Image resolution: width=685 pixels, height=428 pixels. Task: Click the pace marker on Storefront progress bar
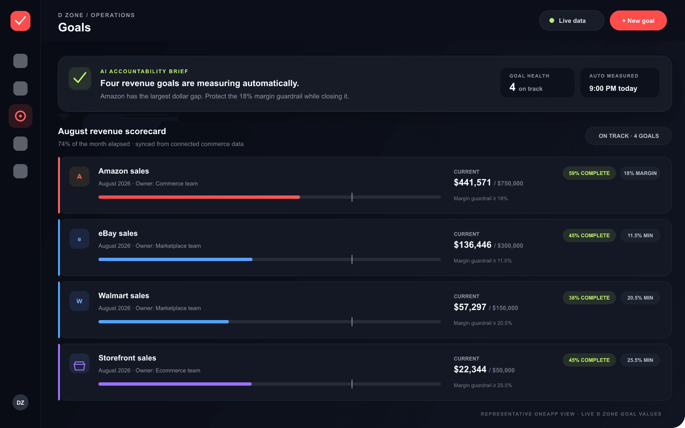click(352, 384)
